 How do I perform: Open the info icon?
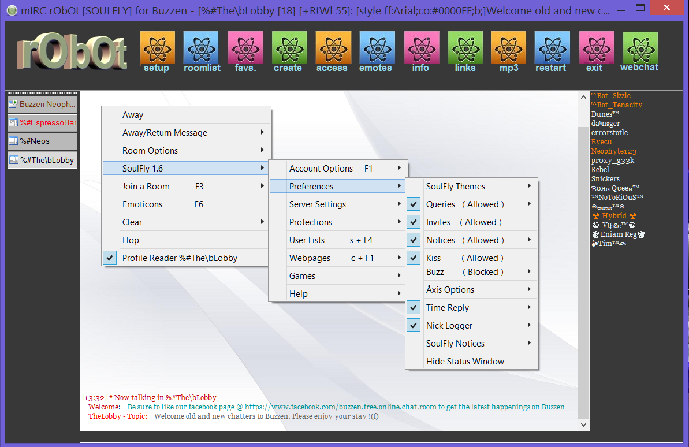point(421,51)
